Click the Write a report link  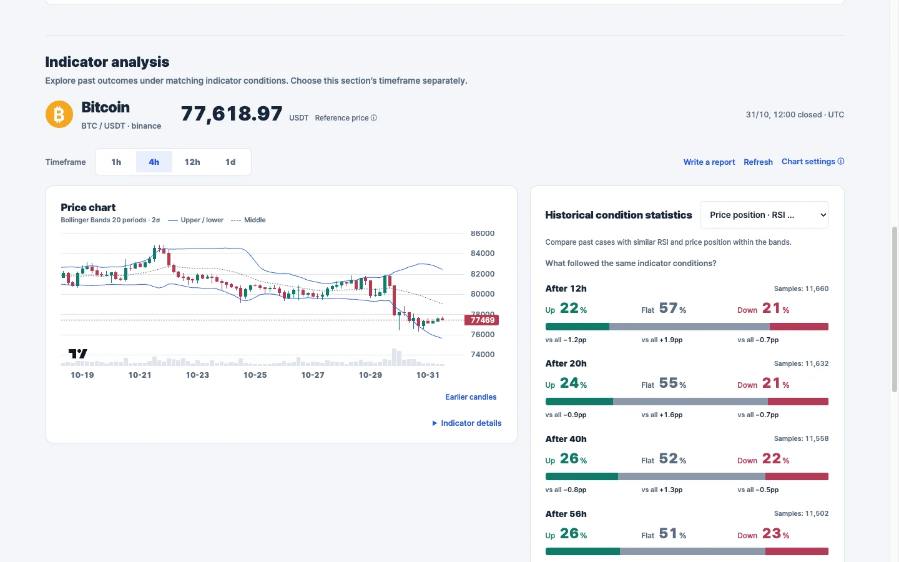click(709, 162)
